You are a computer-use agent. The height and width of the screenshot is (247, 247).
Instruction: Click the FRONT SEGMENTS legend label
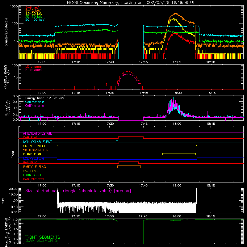[42, 237]
